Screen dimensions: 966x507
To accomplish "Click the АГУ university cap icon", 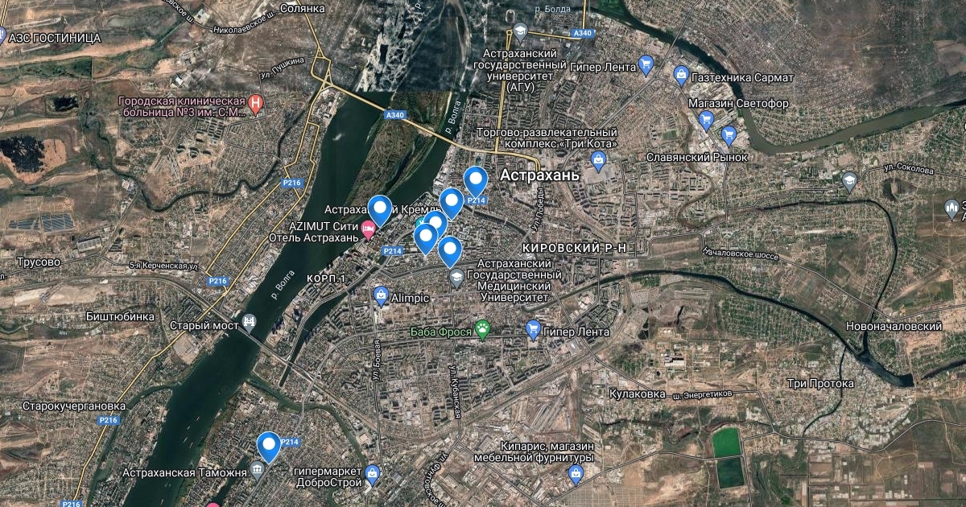I will click(x=520, y=32).
